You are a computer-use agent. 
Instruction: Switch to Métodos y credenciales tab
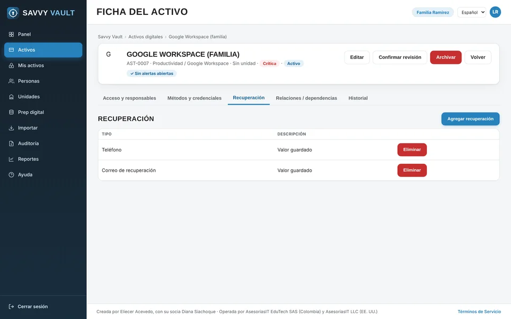pos(194,98)
